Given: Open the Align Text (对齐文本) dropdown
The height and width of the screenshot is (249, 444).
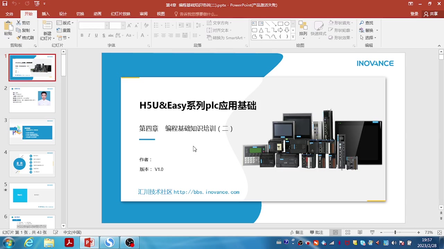Looking at the screenshot, I should [x=219, y=30].
